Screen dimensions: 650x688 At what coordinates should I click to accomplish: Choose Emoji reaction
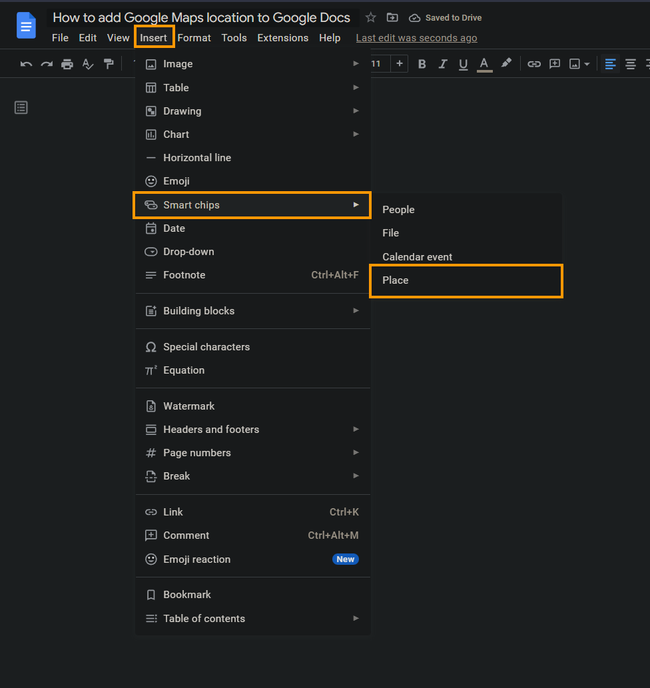click(x=253, y=559)
